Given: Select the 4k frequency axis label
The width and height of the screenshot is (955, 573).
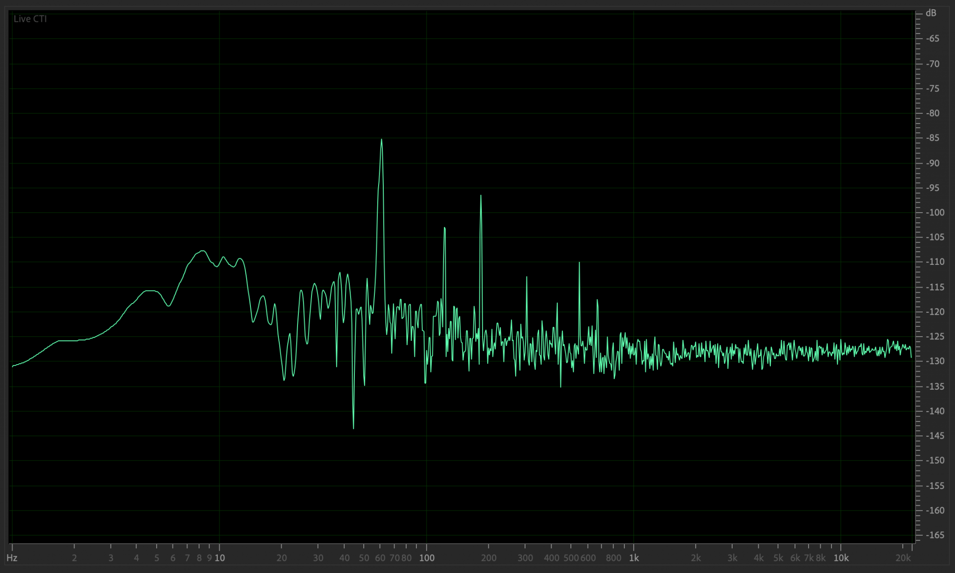Looking at the screenshot, I should (x=759, y=558).
